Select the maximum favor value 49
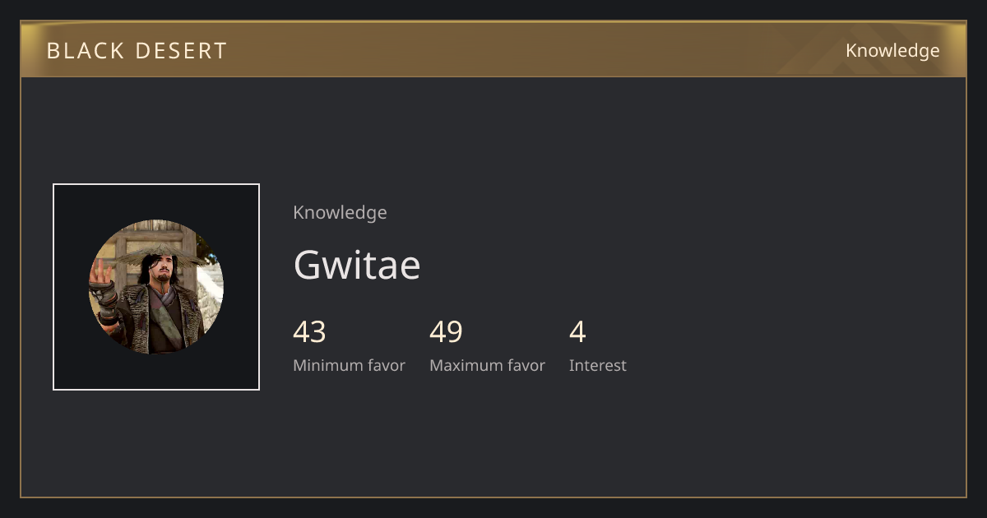Screen dimensions: 987x518 pyautogui.click(x=446, y=332)
